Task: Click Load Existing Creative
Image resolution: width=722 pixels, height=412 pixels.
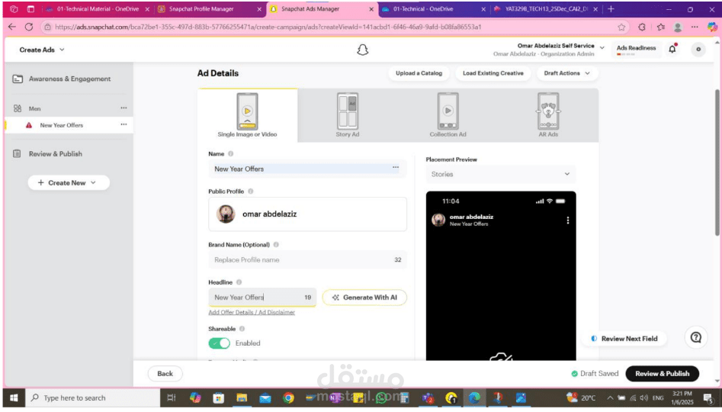Action: (x=493, y=72)
